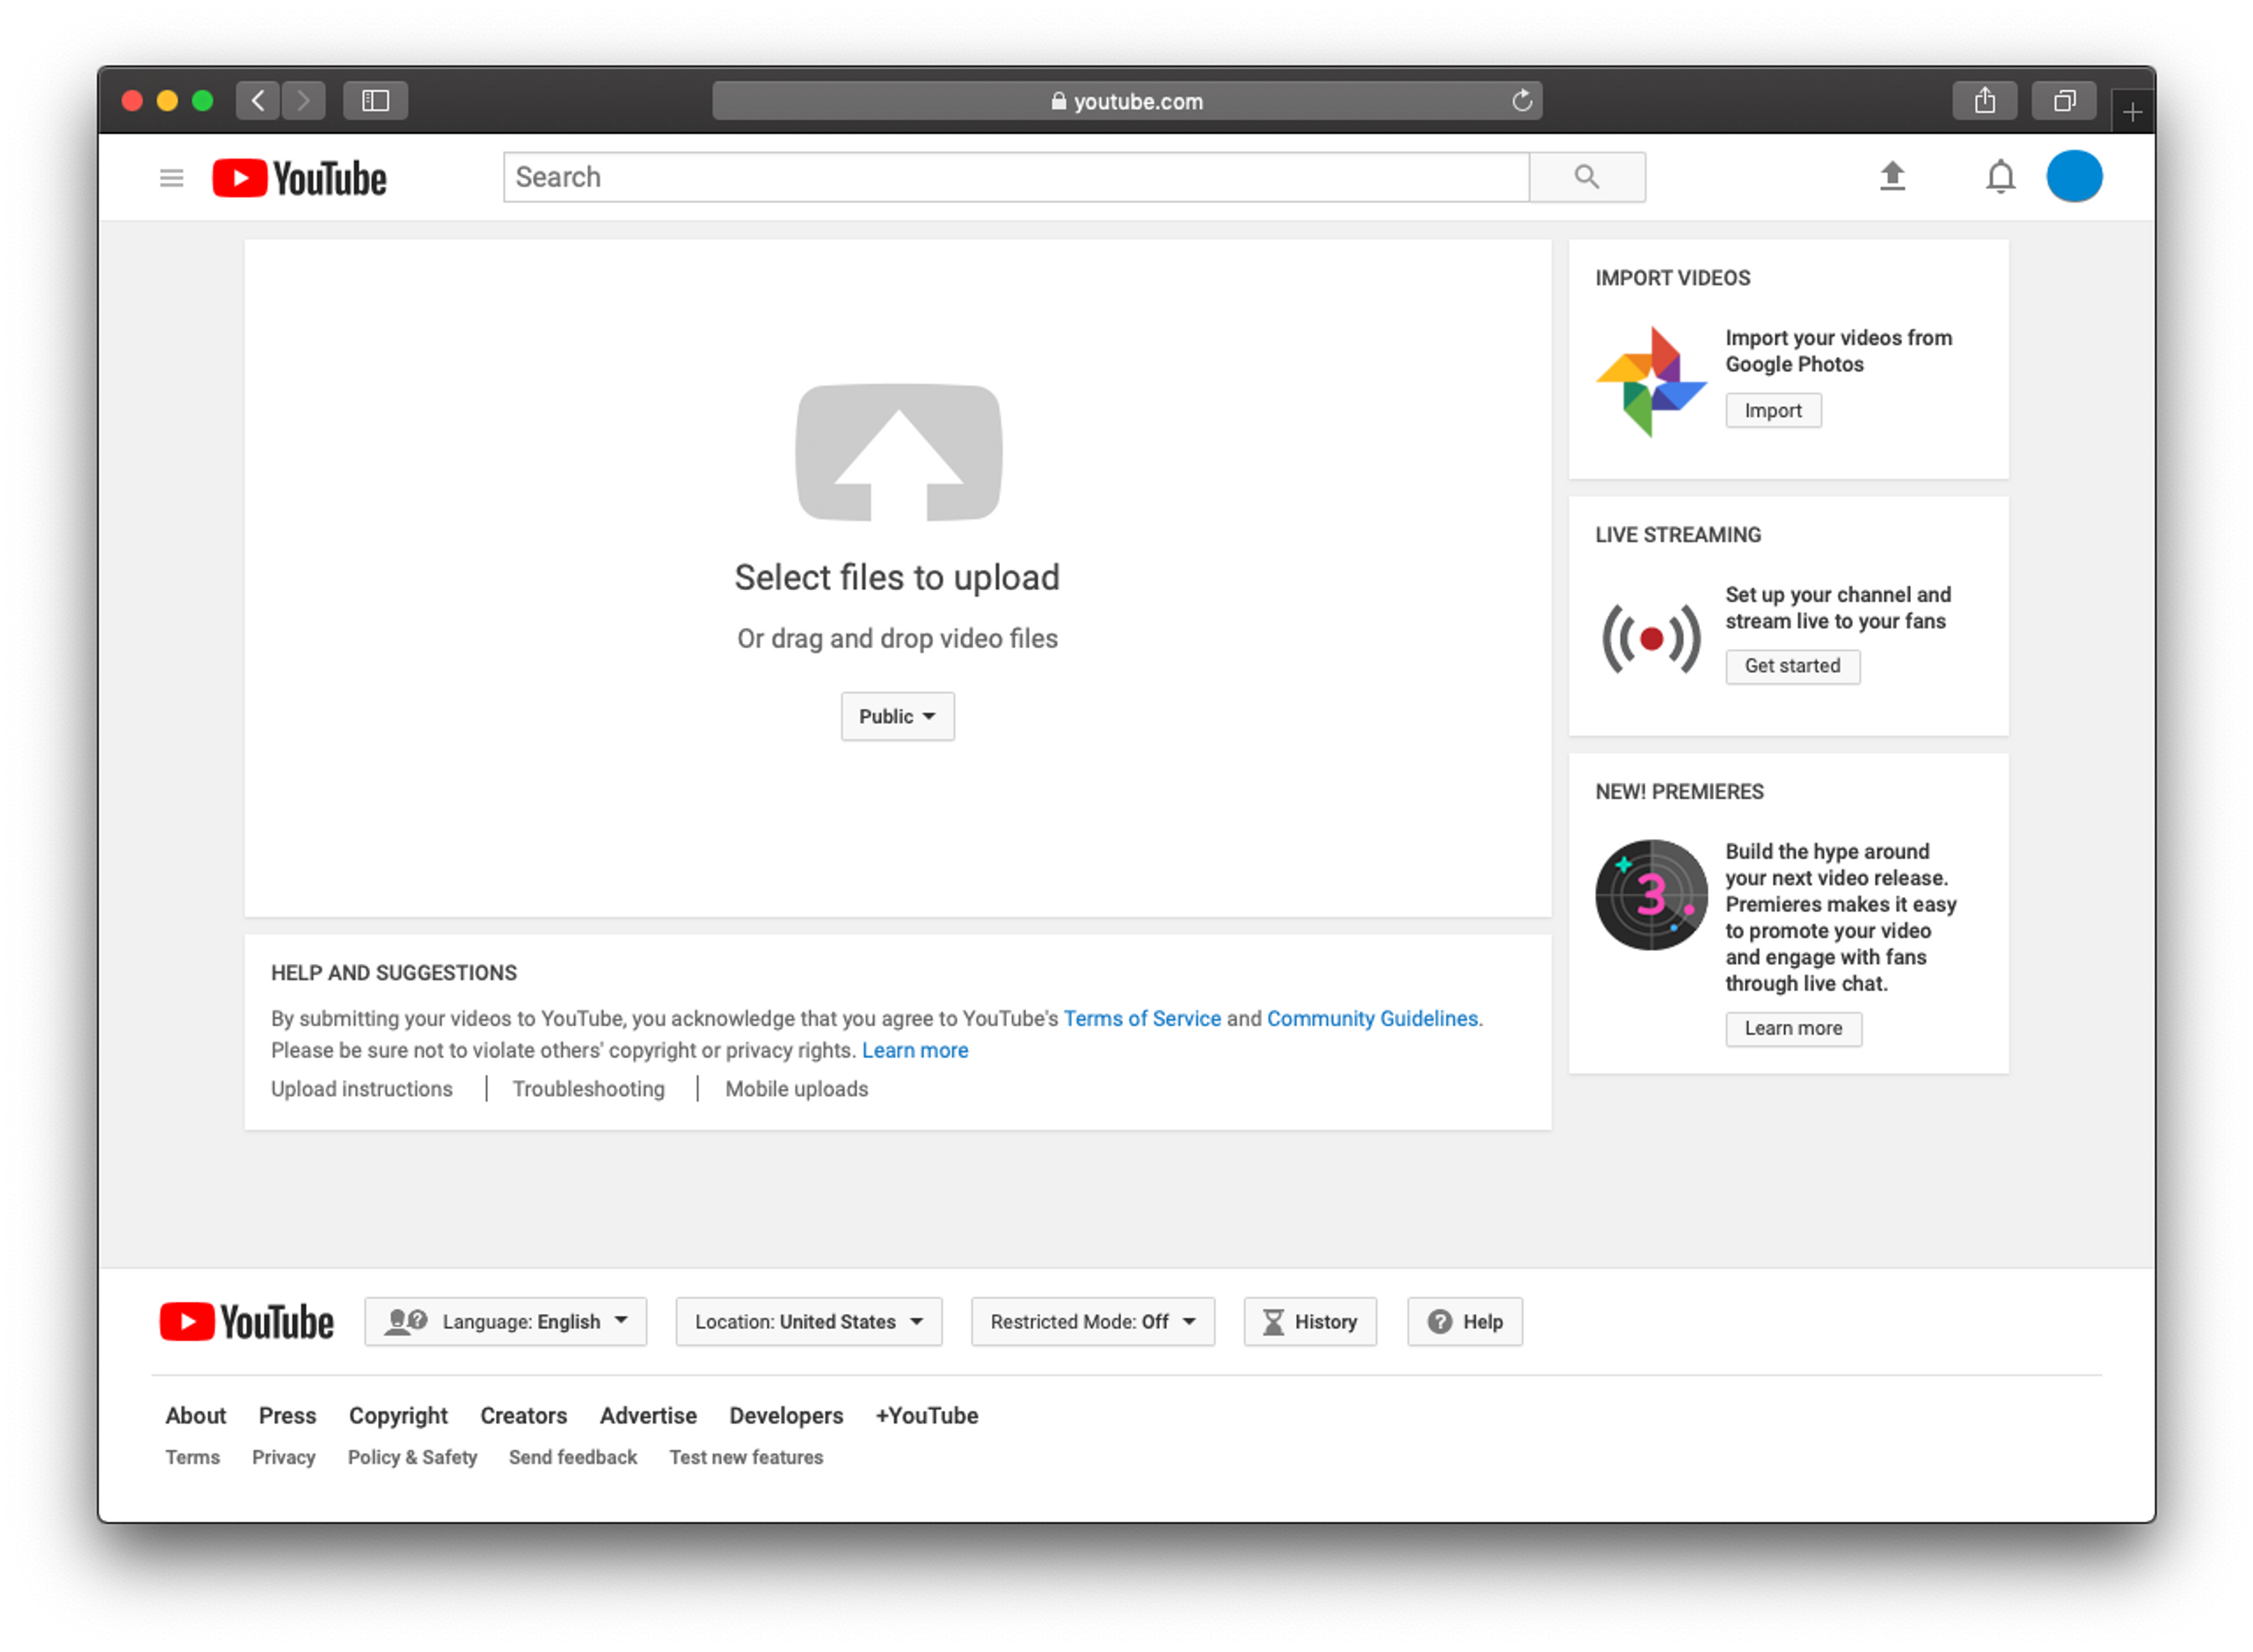Click the lock icon in address bar
2253x1652 pixels.
tap(1058, 101)
